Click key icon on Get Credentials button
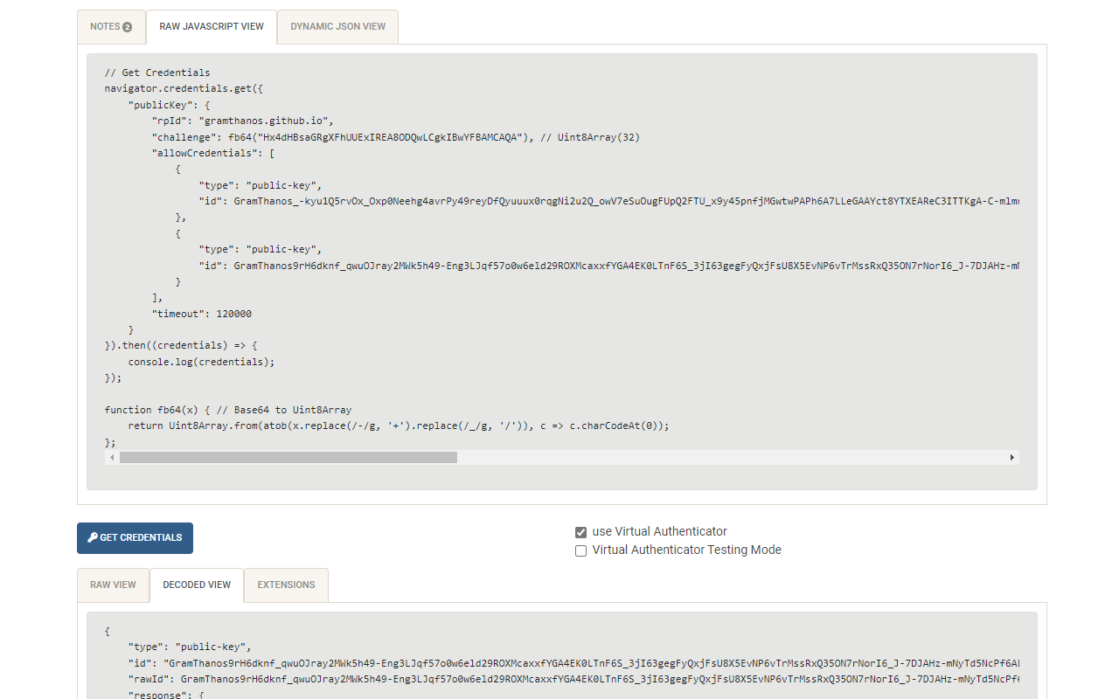The image size is (1119, 699). tap(93, 537)
